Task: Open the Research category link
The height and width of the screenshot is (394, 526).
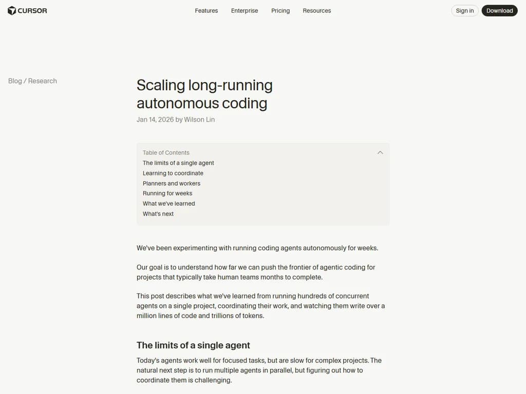Action: coord(43,81)
